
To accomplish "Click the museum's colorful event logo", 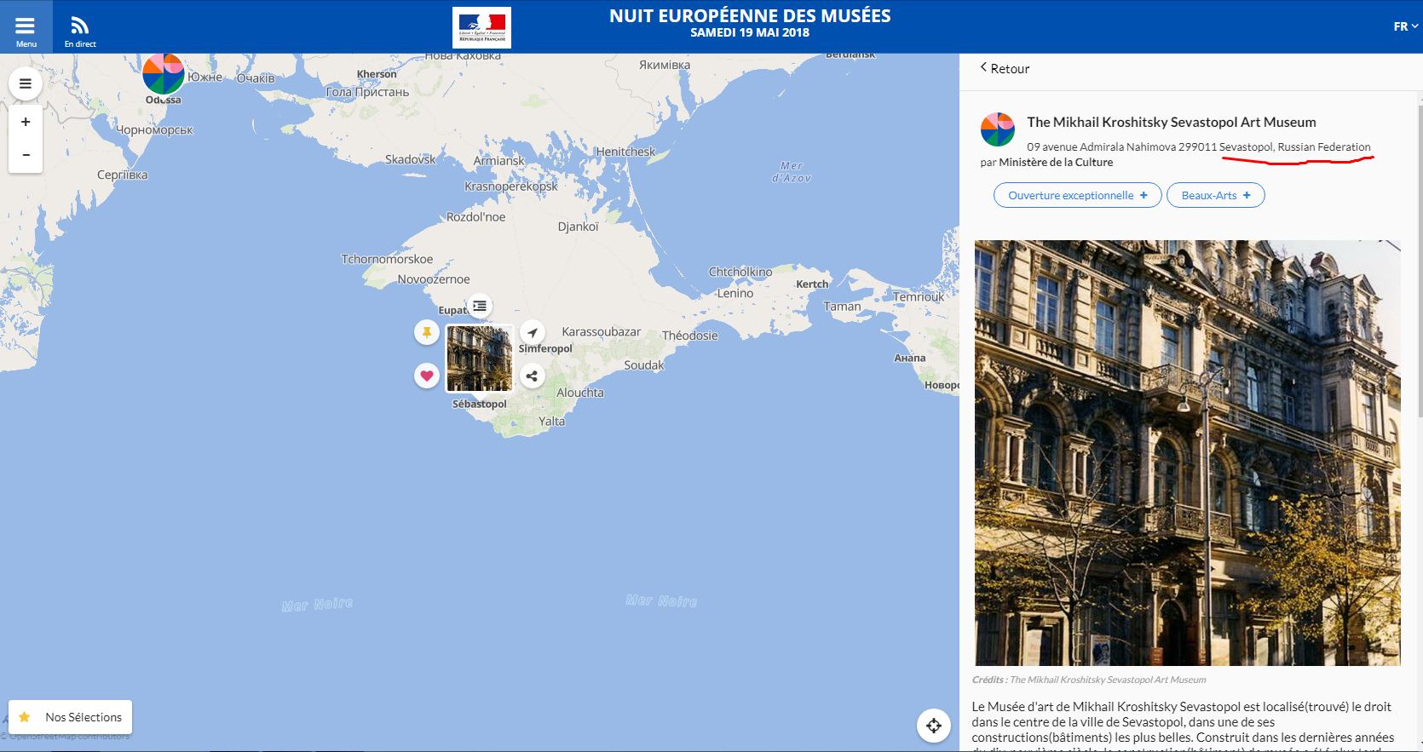I will click(998, 129).
